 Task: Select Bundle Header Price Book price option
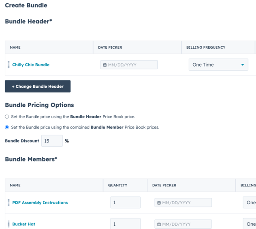pyautogui.click(x=7, y=117)
